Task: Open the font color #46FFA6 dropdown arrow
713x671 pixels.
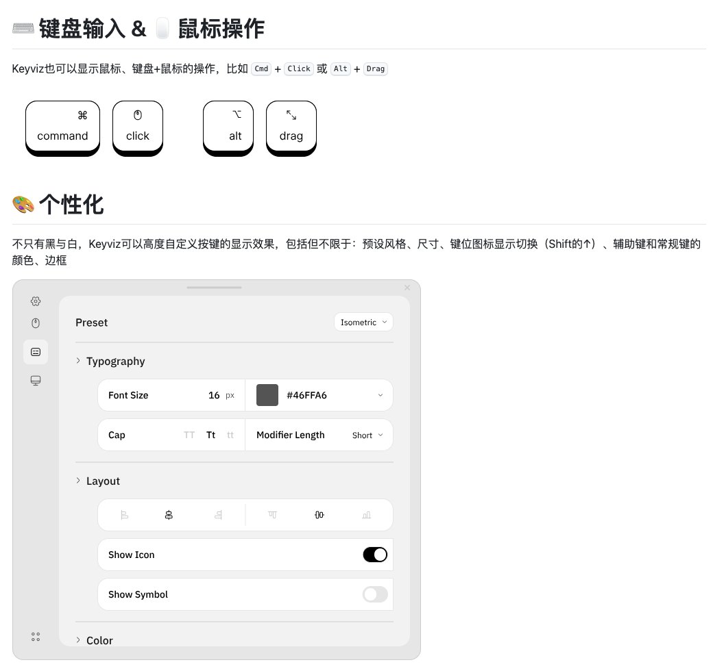Action: tap(380, 396)
